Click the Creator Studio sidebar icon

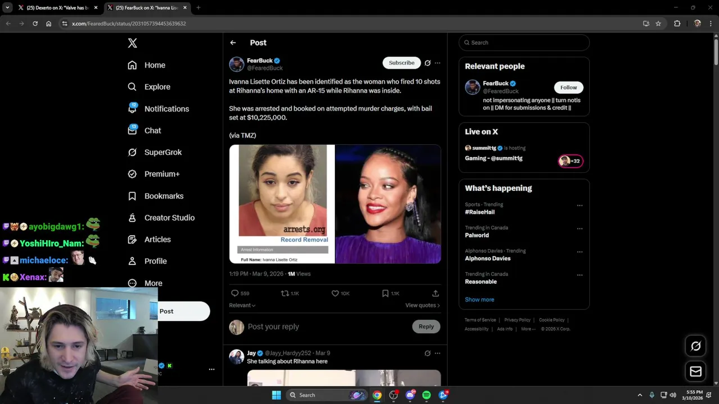[132, 218]
